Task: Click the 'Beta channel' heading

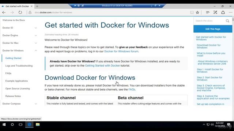Action: click(x=131, y=98)
